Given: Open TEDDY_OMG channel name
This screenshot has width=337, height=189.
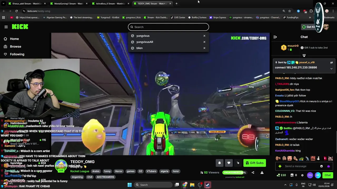Looking at the screenshot, I should [x=82, y=162].
